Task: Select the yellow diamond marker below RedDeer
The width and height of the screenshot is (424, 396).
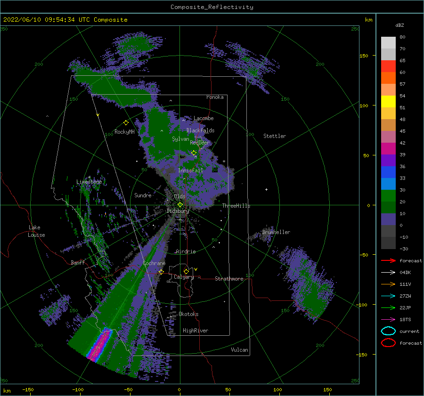Action: tap(194, 153)
